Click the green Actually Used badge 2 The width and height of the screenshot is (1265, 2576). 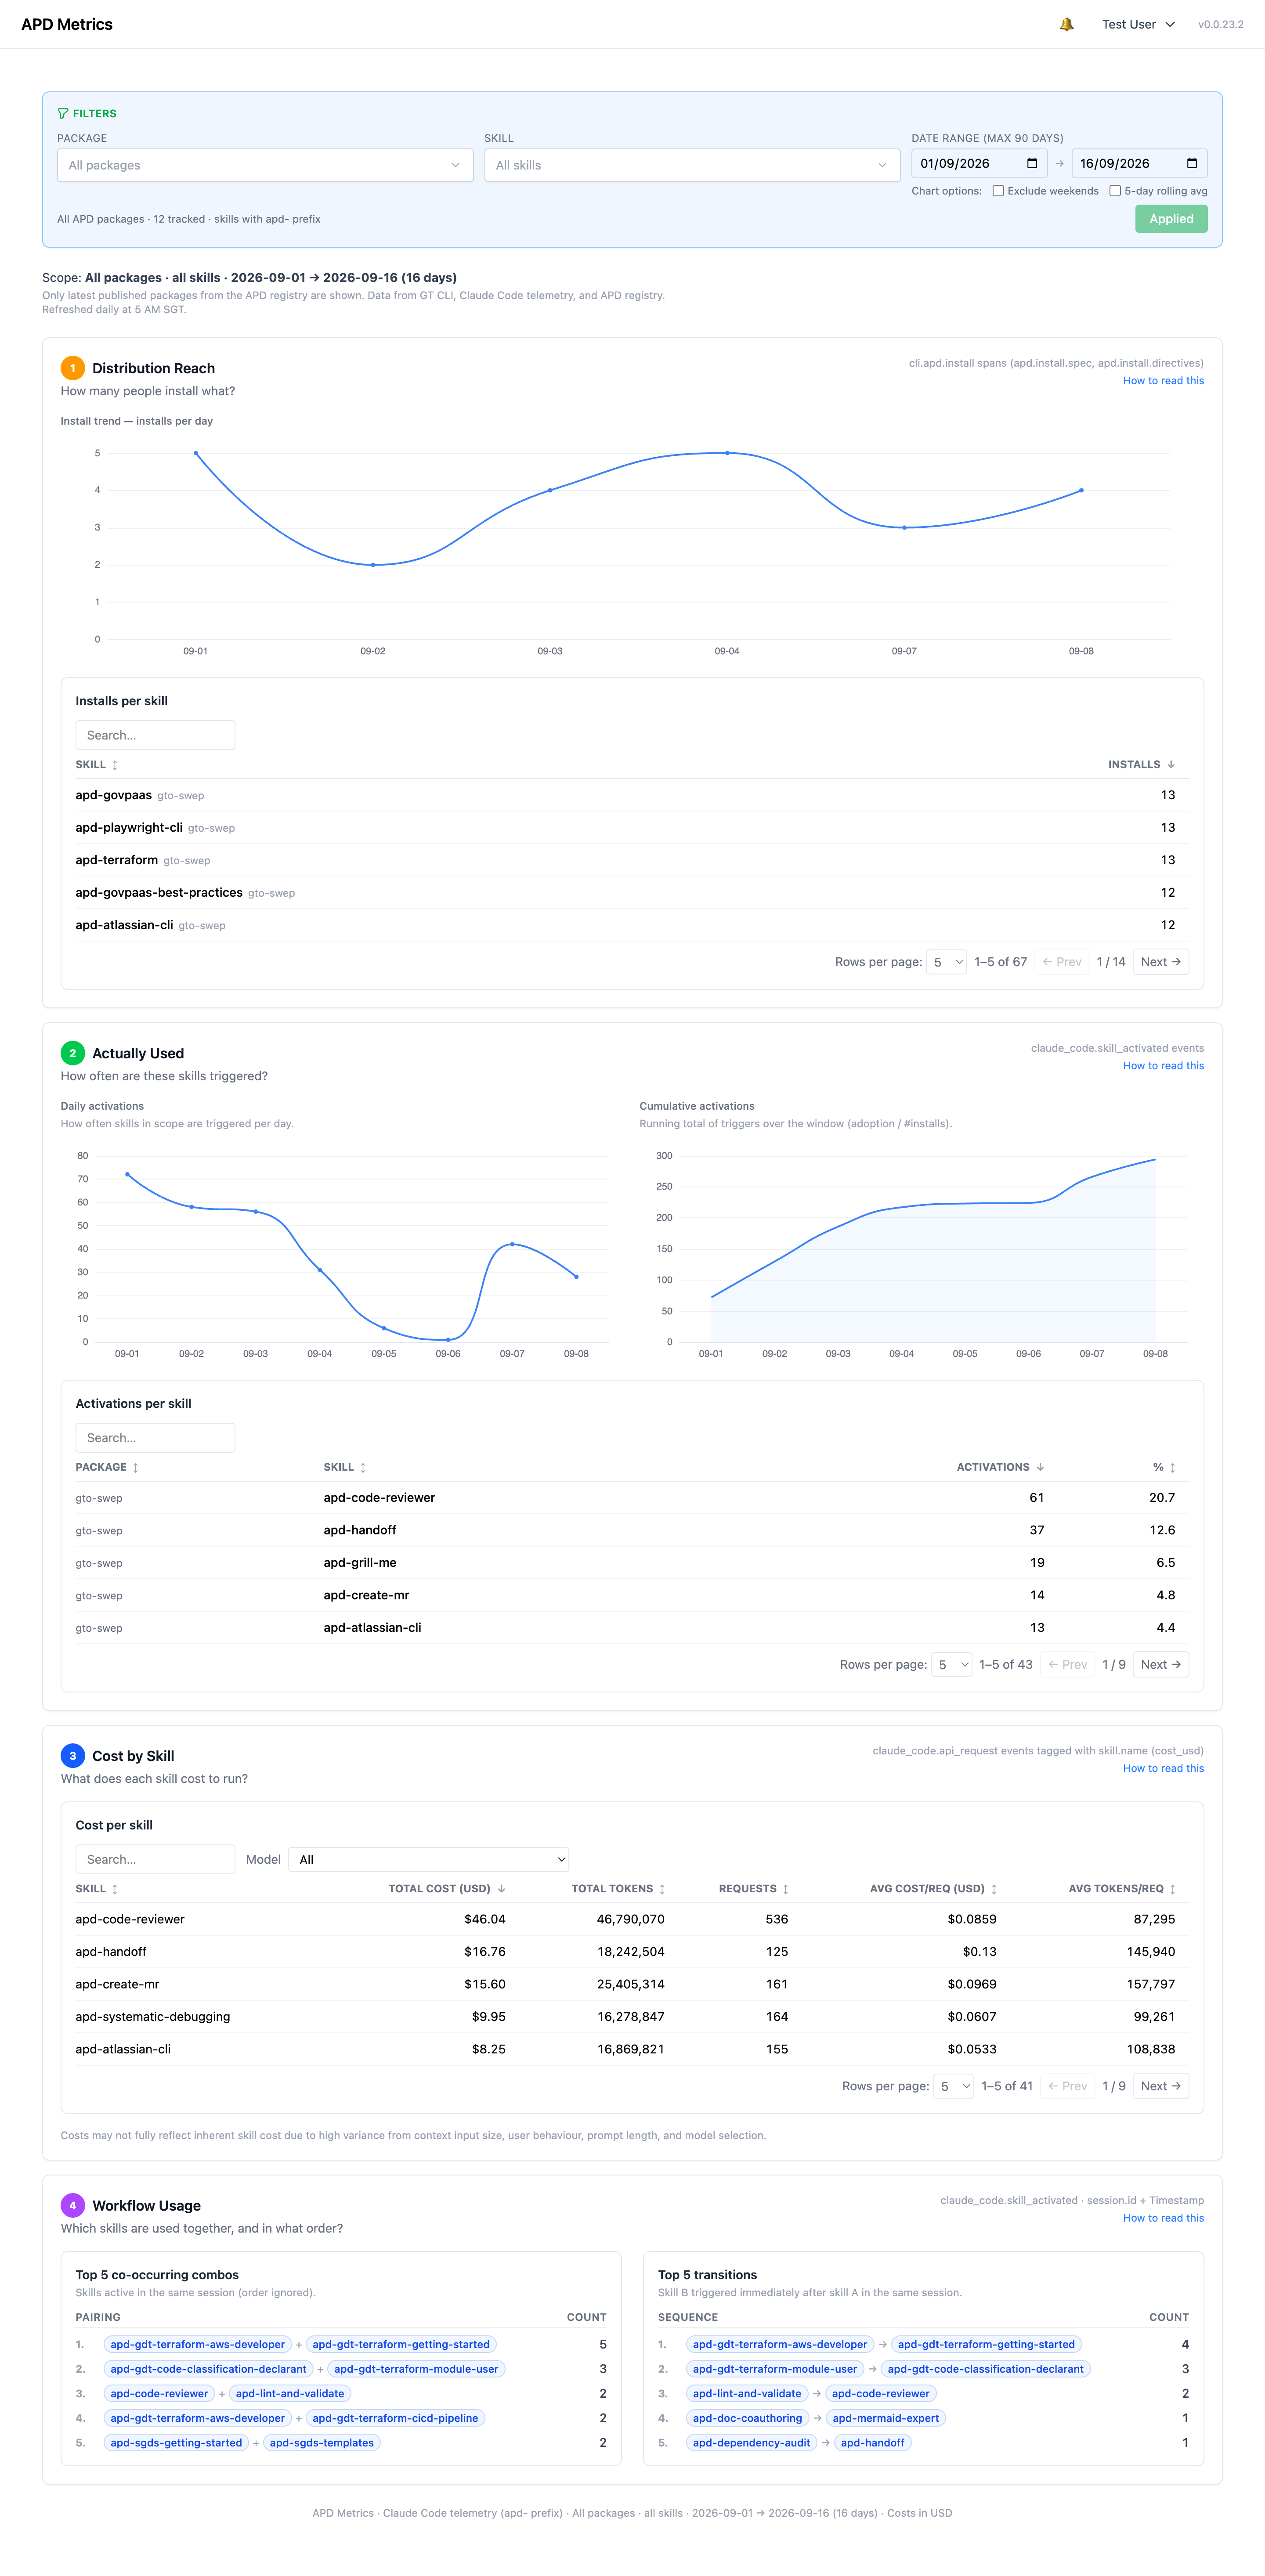pos(72,1053)
